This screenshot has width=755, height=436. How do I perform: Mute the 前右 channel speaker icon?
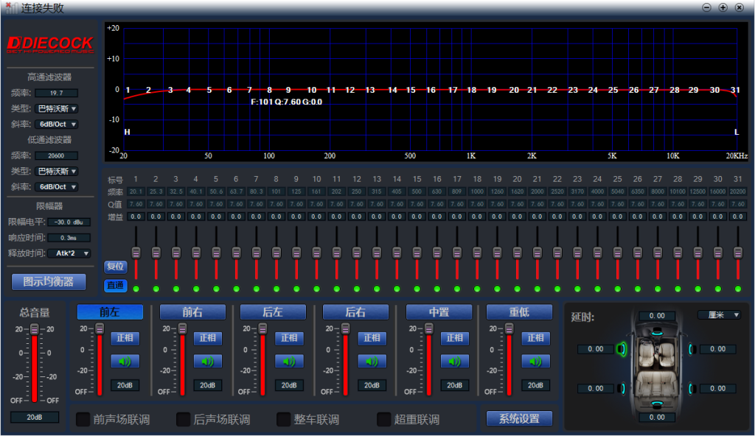coord(207,361)
